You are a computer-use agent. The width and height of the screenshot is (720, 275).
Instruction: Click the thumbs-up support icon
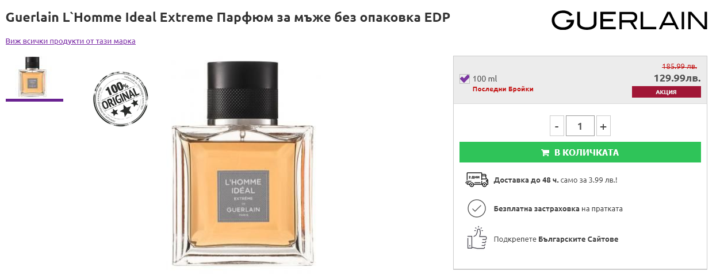click(476, 238)
